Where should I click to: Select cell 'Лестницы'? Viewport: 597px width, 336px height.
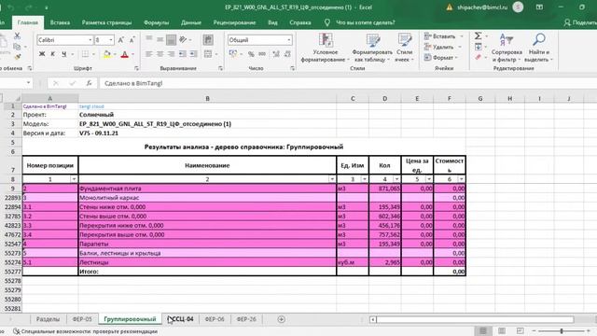pos(207,262)
